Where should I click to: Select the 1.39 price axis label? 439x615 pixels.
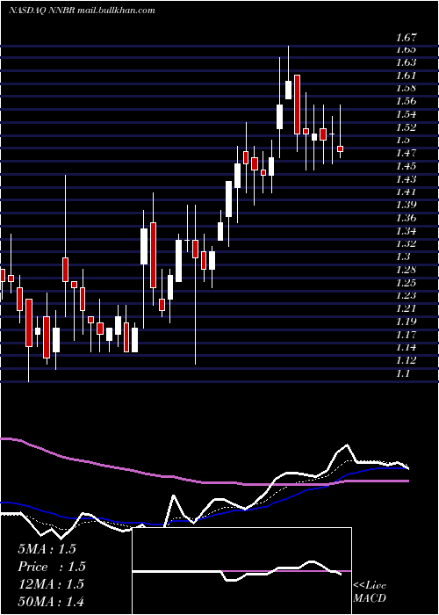(x=406, y=205)
